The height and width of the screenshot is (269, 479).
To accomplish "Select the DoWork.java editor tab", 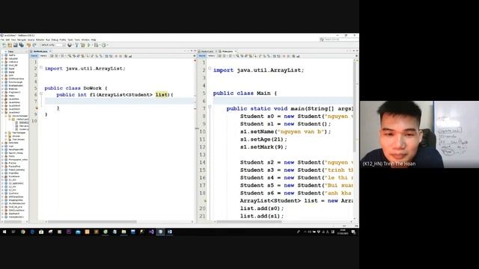I will 40,52.
